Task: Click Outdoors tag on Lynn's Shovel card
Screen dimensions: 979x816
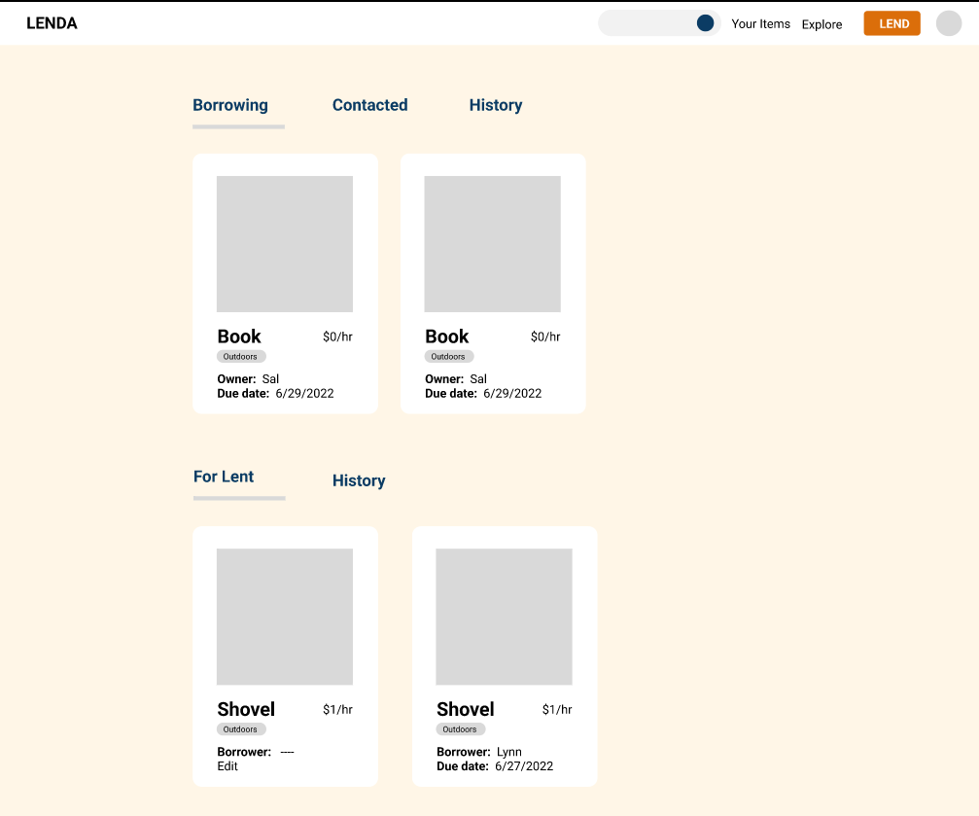Action: click(460, 729)
